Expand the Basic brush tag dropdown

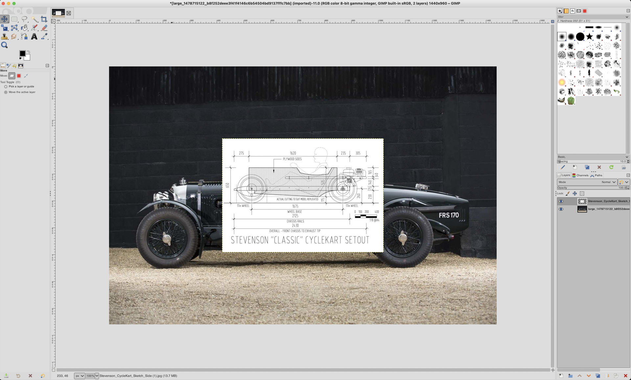pyautogui.click(x=626, y=157)
